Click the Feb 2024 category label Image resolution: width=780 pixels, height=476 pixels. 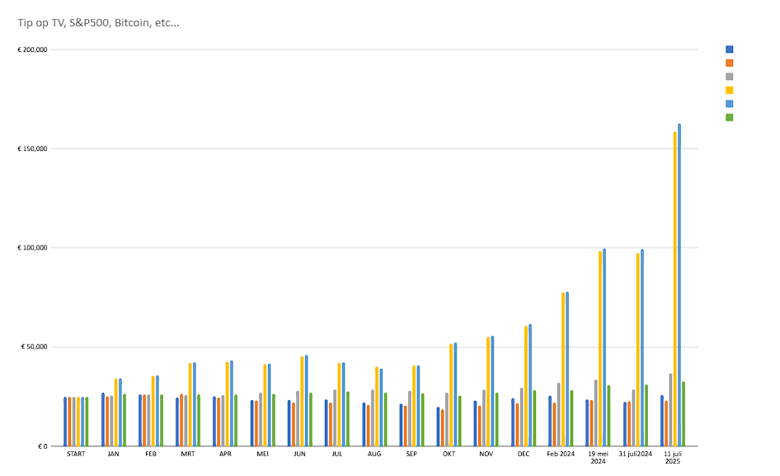[x=561, y=454]
